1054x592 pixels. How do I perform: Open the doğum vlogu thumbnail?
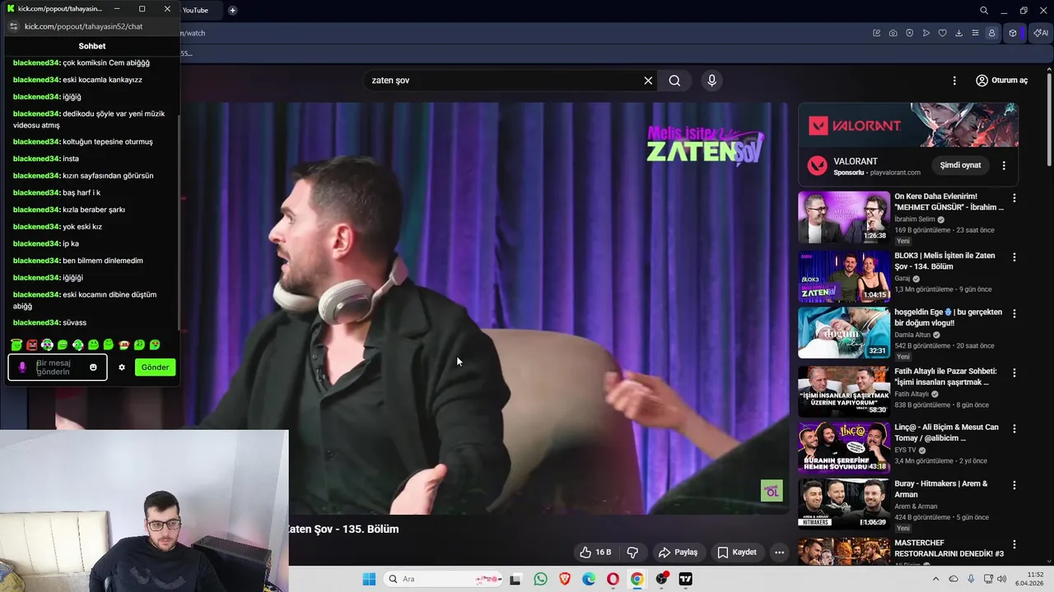pyautogui.click(x=843, y=333)
